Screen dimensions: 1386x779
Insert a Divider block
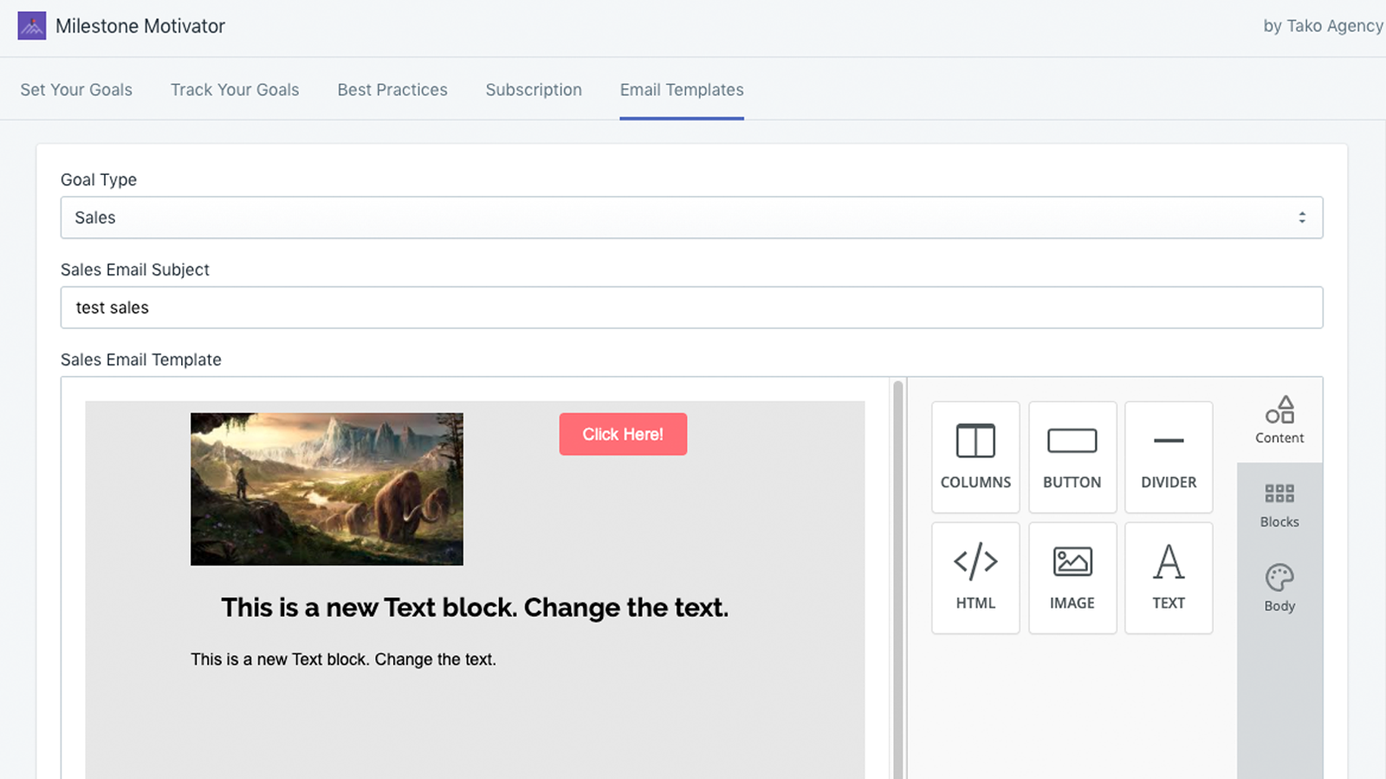1169,457
